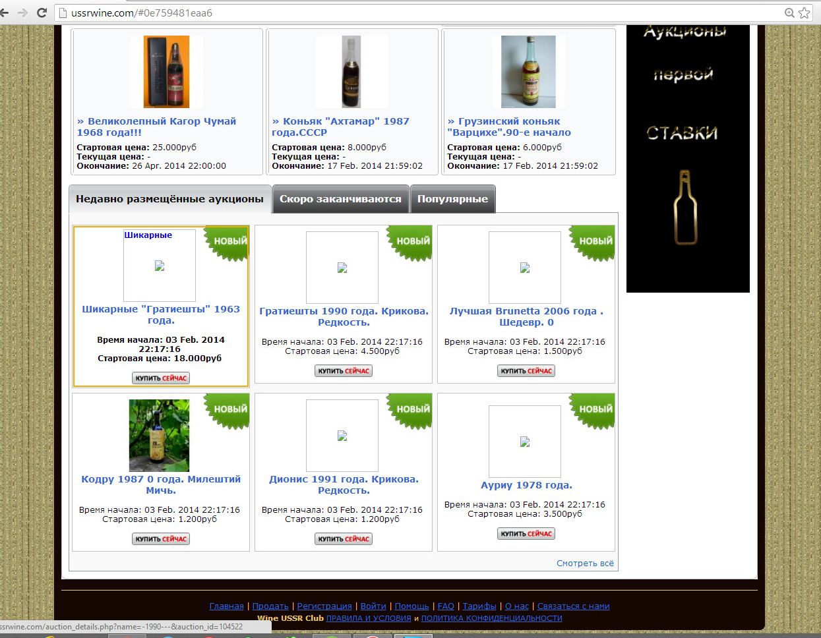Select the Недавно размещённые аукционы tab

169,199
